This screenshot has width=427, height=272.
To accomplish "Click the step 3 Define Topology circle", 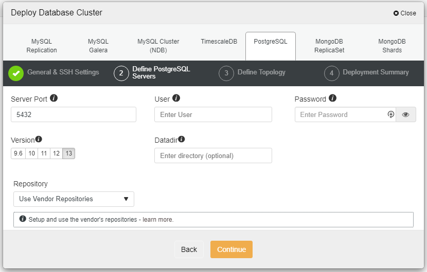I will (x=226, y=73).
